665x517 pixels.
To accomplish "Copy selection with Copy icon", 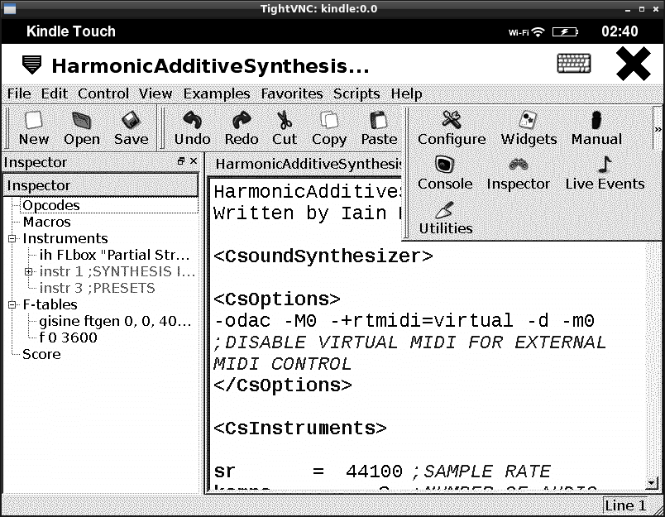I will coord(329,128).
